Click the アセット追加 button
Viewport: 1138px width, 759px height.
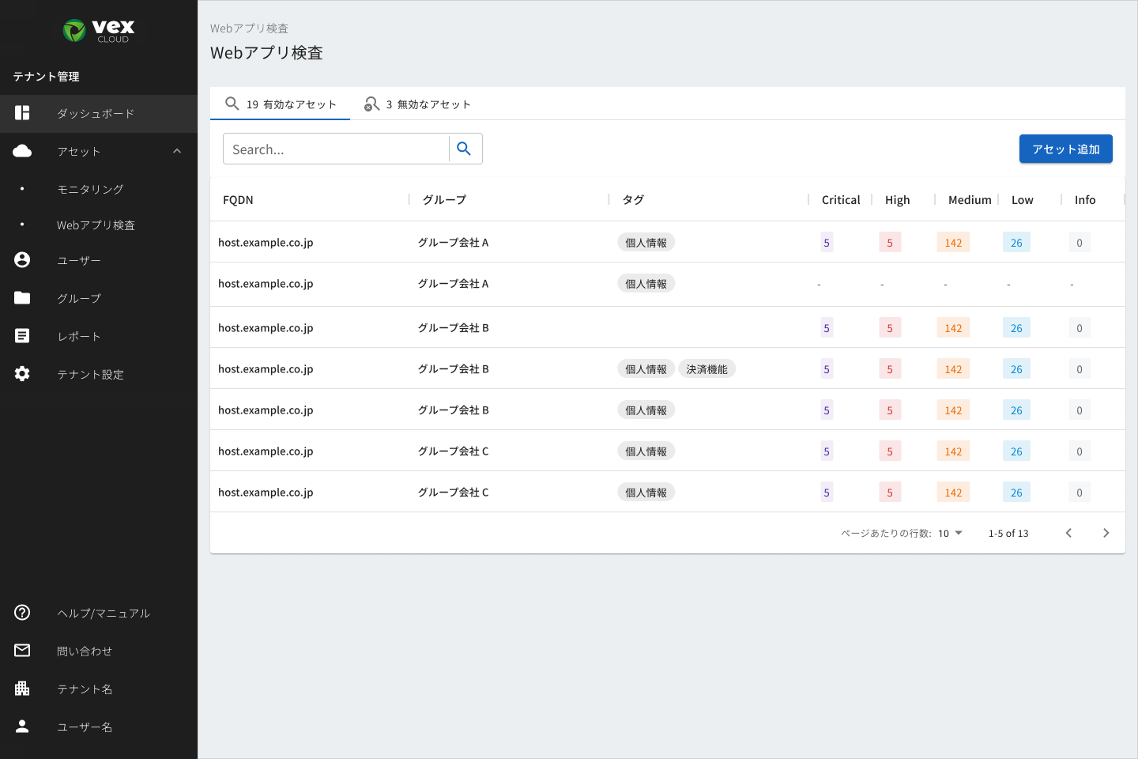(x=1066, y=149)
